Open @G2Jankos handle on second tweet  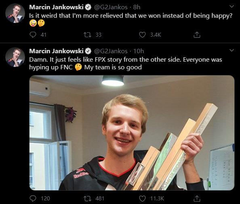(x=111, y=51)
